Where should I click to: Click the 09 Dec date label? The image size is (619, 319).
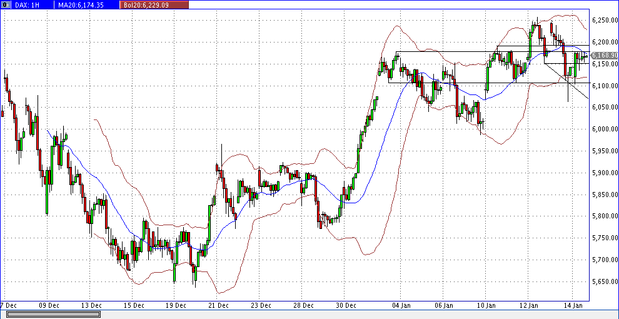click(50, 305)
